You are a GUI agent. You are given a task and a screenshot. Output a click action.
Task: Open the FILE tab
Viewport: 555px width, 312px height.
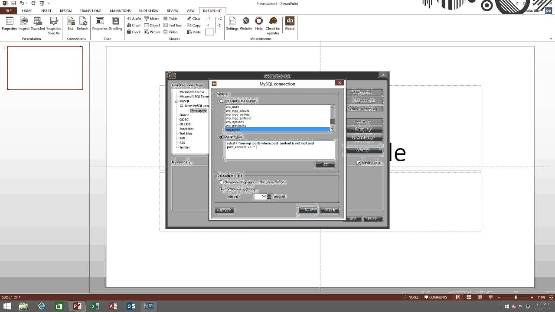(x=8, y=11)
